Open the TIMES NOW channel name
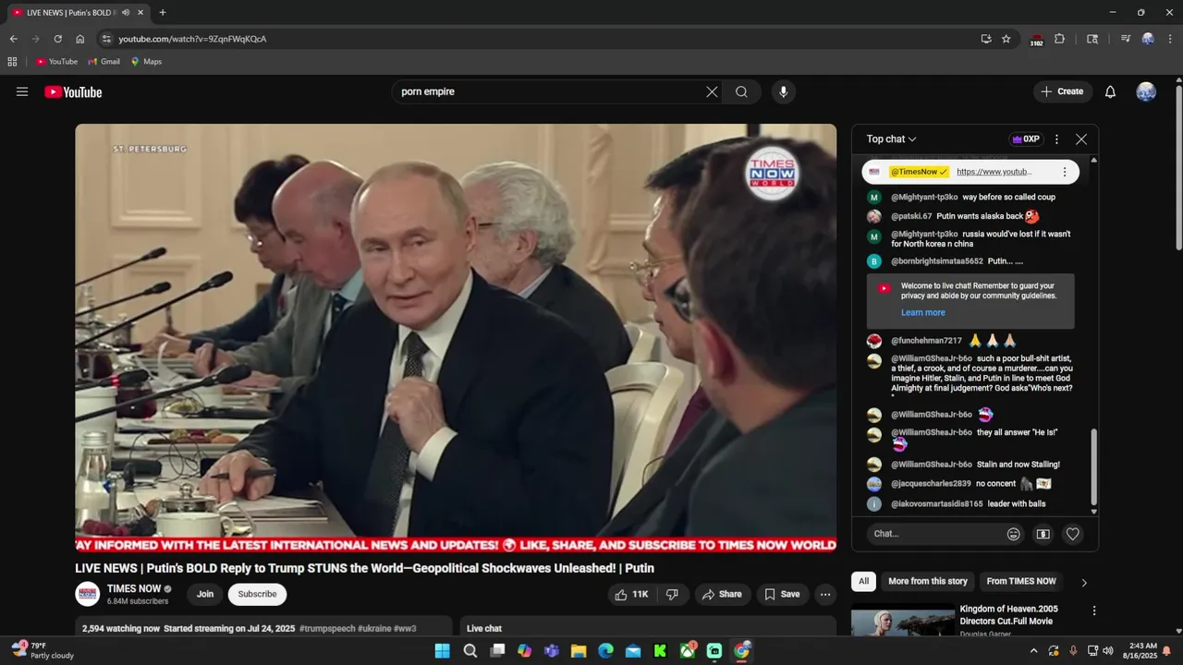1183x665 pixels. pyautogui.click(x=134, y=588)
